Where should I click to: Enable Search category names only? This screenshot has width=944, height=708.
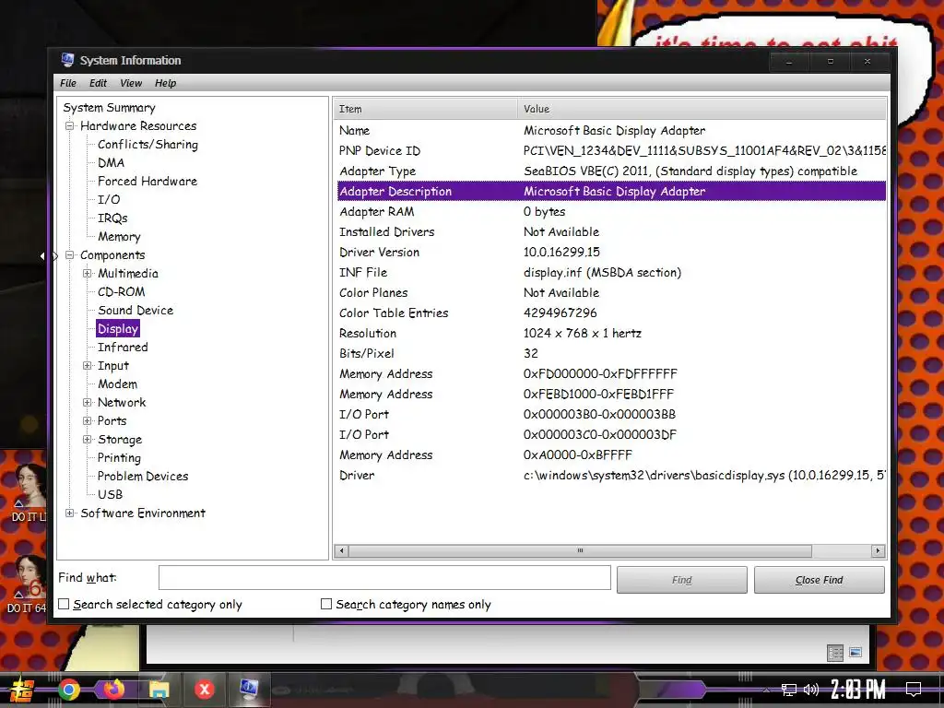pos(326,604)
